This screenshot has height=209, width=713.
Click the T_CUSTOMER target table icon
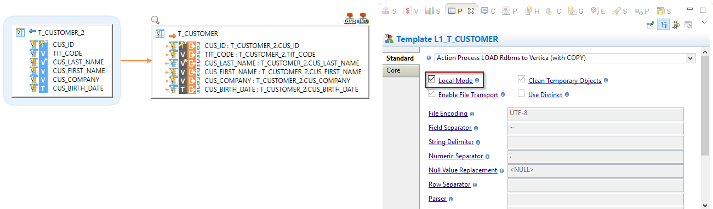pos(160,33)
